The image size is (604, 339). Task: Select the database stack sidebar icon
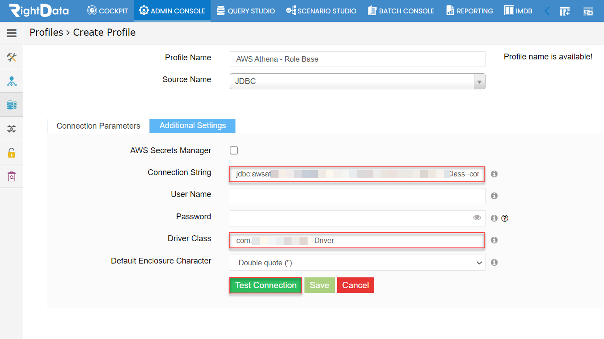[12, 105]
